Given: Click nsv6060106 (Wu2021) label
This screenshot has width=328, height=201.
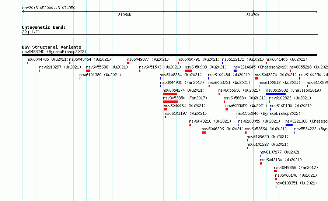Looking at the screenshot, I should pyautogui.click(x=296, y=175).
